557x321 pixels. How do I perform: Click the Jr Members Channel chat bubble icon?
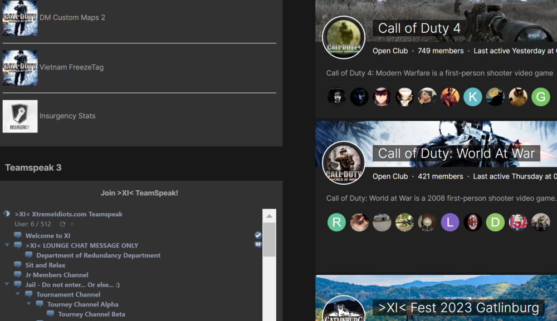tap(17, 275)
